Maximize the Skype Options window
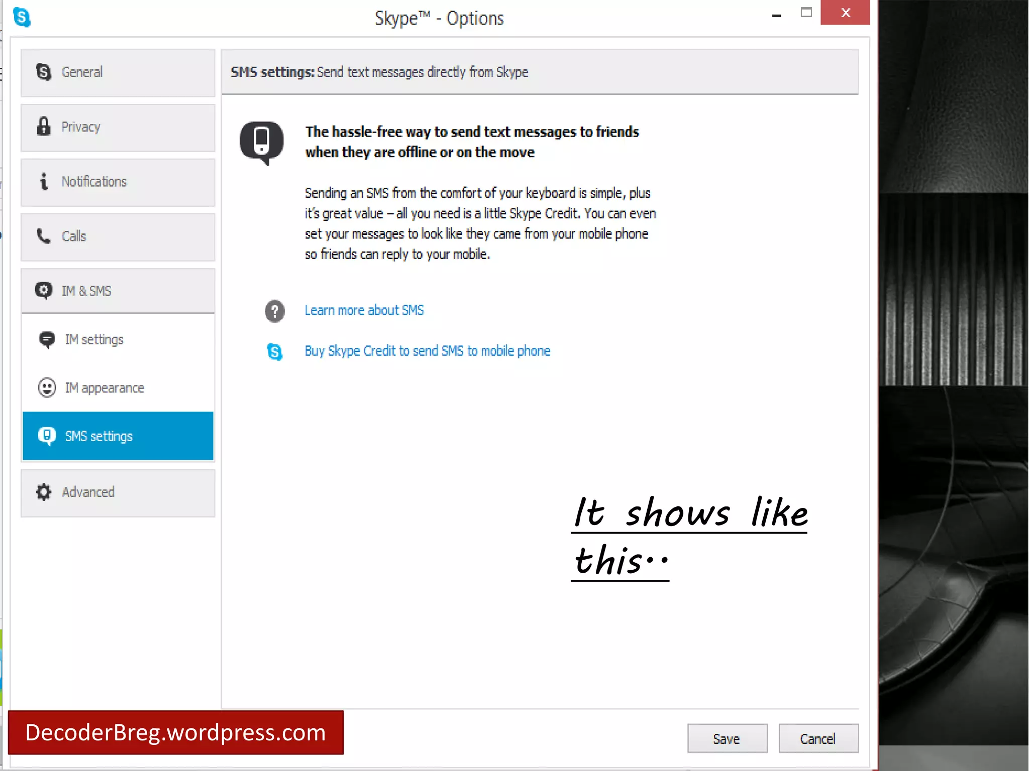 click(x=806, y=13)
